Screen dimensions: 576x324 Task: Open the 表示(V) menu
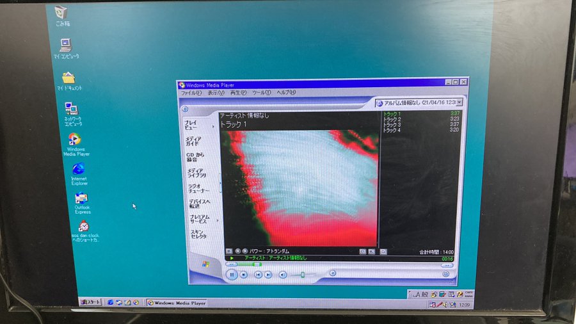click(216, 93)
